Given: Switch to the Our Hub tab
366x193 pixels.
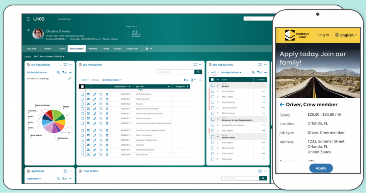Looking at the screenshot, I should point(31,49).
